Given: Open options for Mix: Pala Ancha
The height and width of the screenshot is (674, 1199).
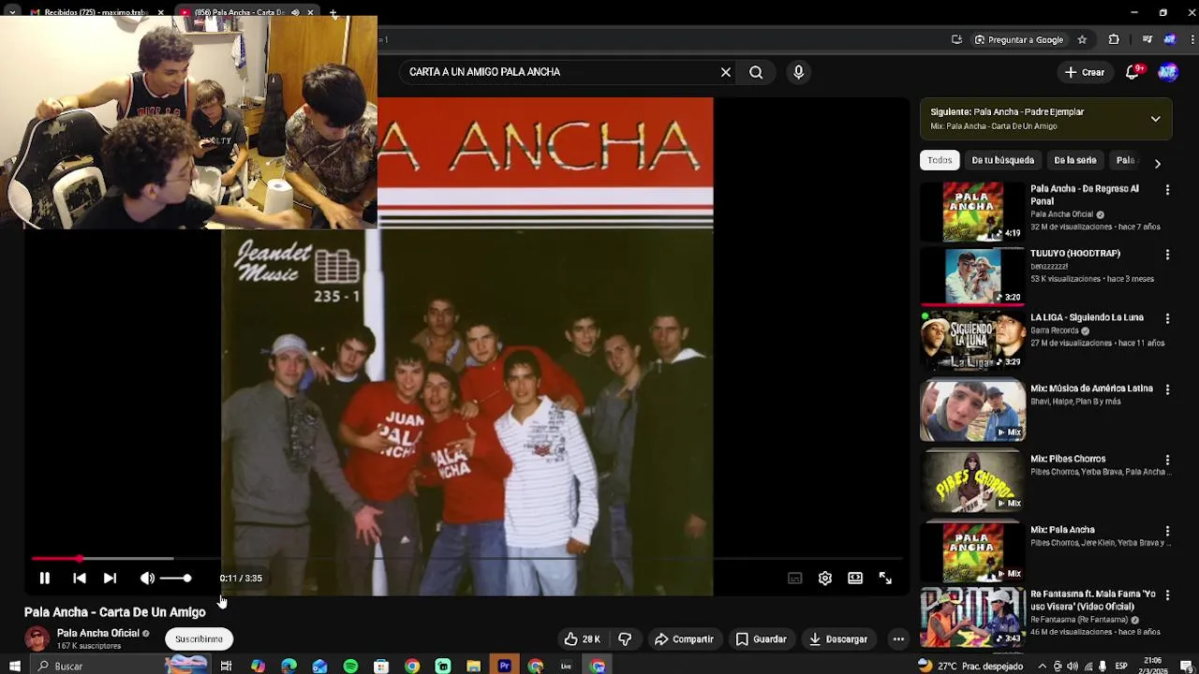Looking at the screenshot, I should 1167,531.
